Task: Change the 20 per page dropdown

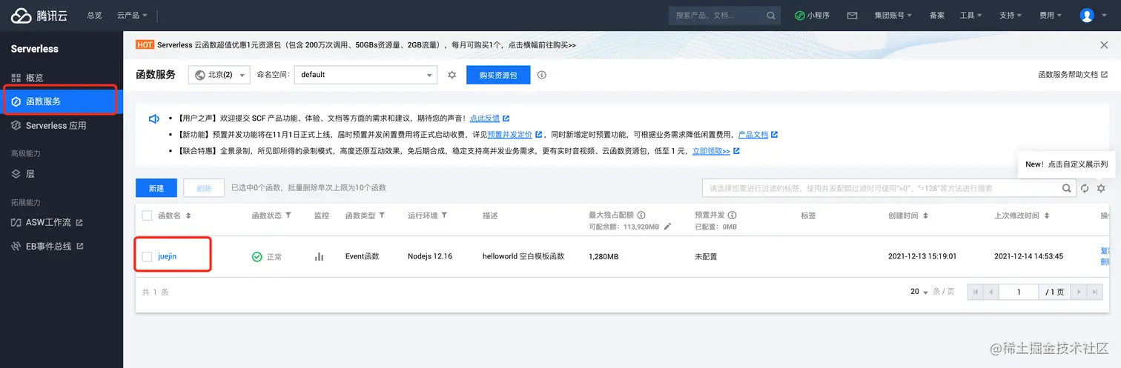Action: [919, 292]
